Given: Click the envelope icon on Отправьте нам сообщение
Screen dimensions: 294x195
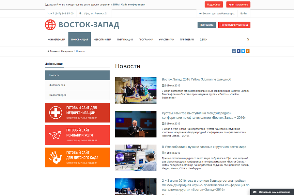Looking at the screenshot, I should click(254, 192).
